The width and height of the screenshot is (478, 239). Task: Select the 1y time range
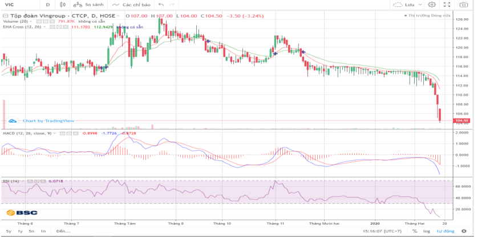click(20, 232)
